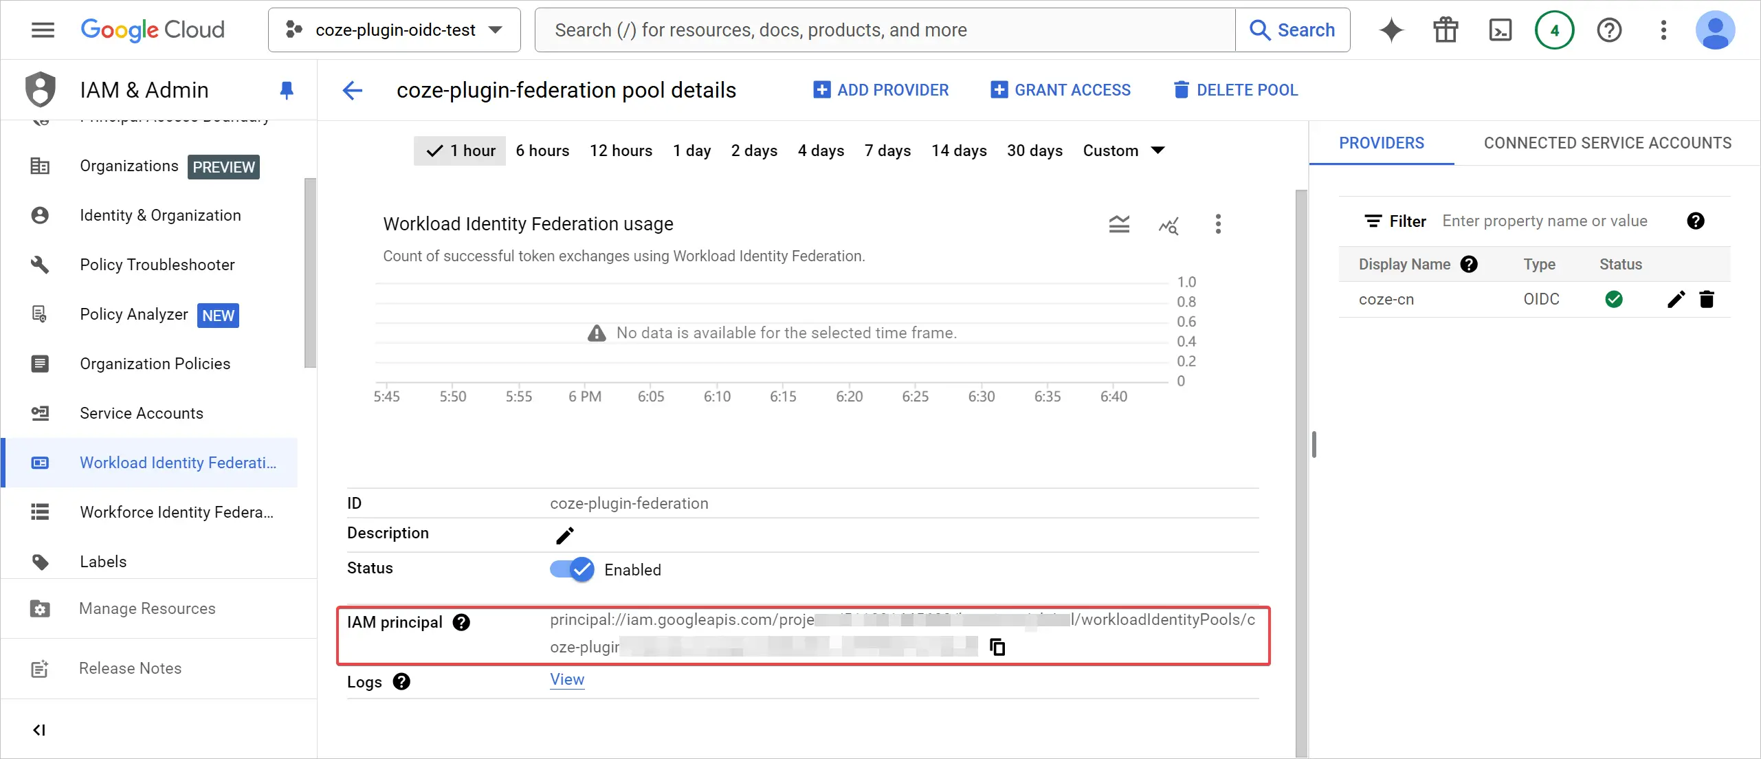Image resolution: width=1761 pixels, height=759 pixels.
Task: Go back with the left arrow
Action: coord(353,90)
